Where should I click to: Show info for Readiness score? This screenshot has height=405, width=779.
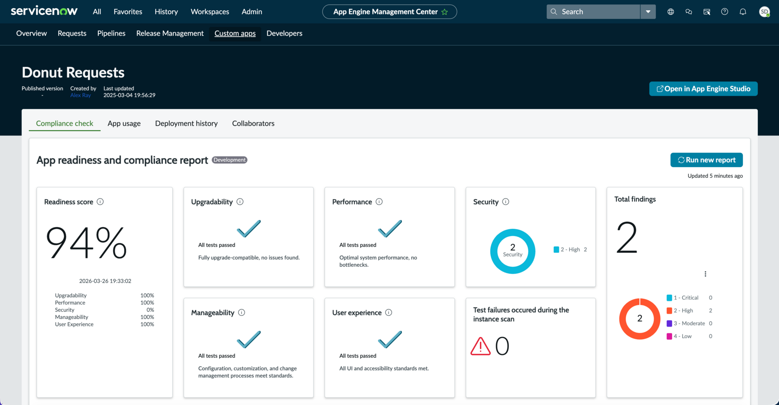(x=100, y=202)
